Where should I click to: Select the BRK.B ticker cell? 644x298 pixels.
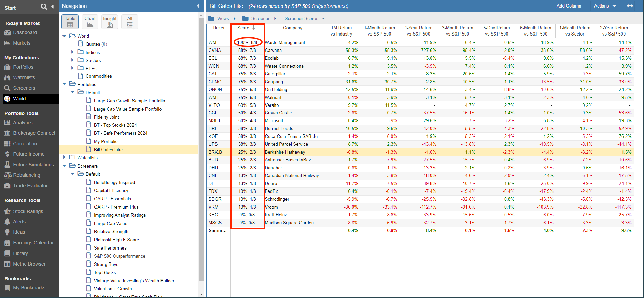(215, 152)
